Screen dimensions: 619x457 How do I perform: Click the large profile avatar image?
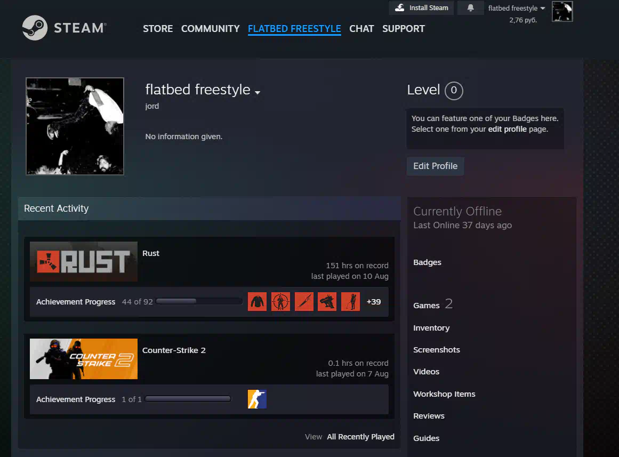click(x=75, y=126)
